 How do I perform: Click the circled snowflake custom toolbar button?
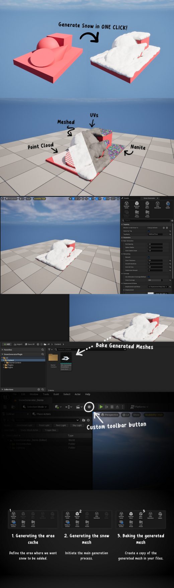pyautogui.click(x=89, y=407)
